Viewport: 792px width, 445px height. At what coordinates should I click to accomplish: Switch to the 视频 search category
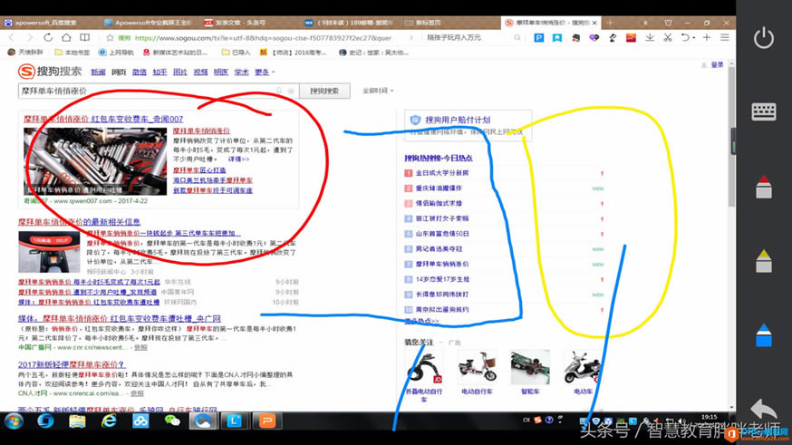[x=200, y=73]
